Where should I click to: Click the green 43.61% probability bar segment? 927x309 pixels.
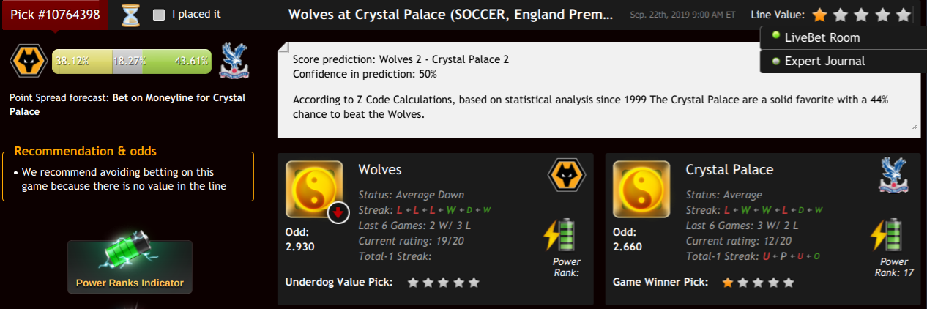pos(176,62)
